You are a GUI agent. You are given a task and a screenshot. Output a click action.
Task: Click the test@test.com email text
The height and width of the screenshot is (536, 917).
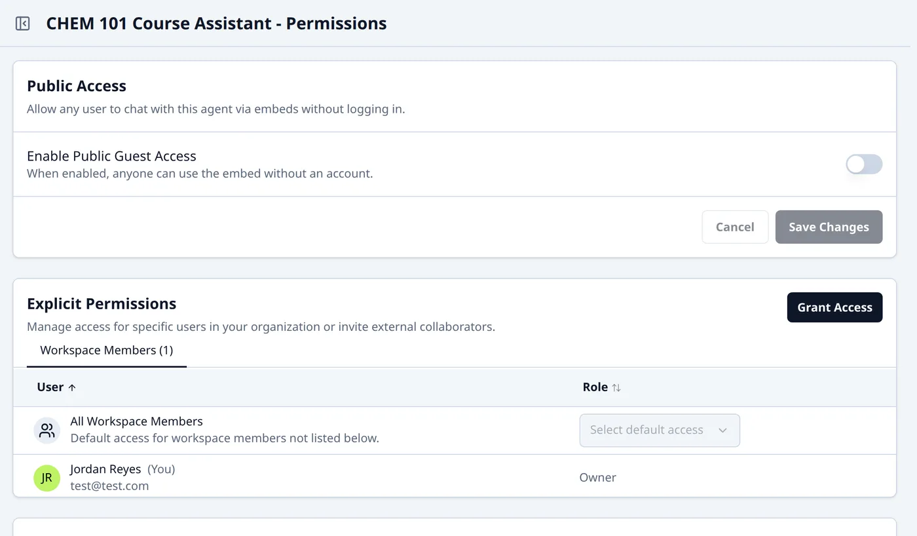point(109,486)
